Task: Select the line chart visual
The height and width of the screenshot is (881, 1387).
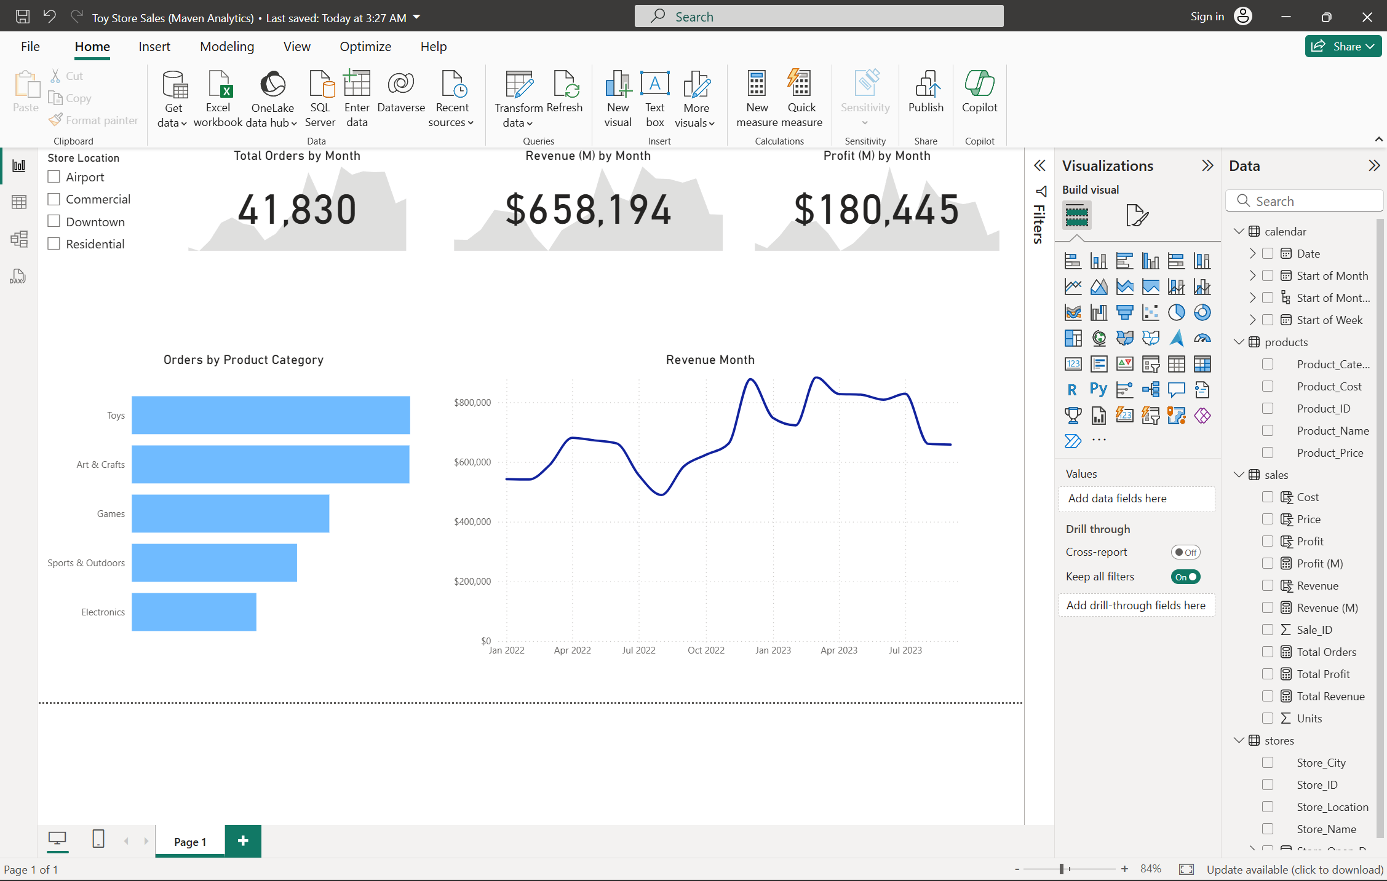Action: [x=1073, y=286]
